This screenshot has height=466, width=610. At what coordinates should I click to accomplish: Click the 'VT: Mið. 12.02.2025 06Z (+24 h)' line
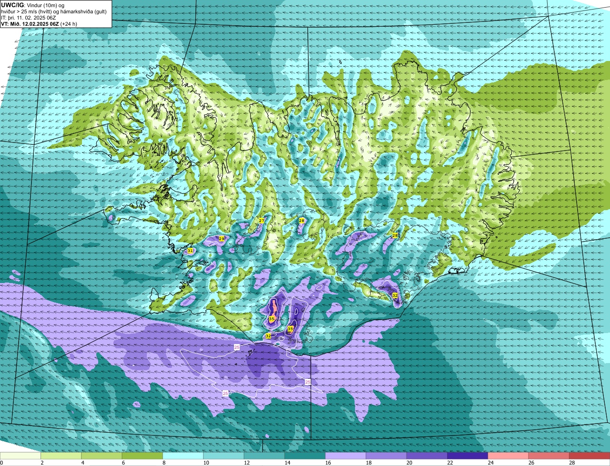pyautogui.click(x=39, y=23)
